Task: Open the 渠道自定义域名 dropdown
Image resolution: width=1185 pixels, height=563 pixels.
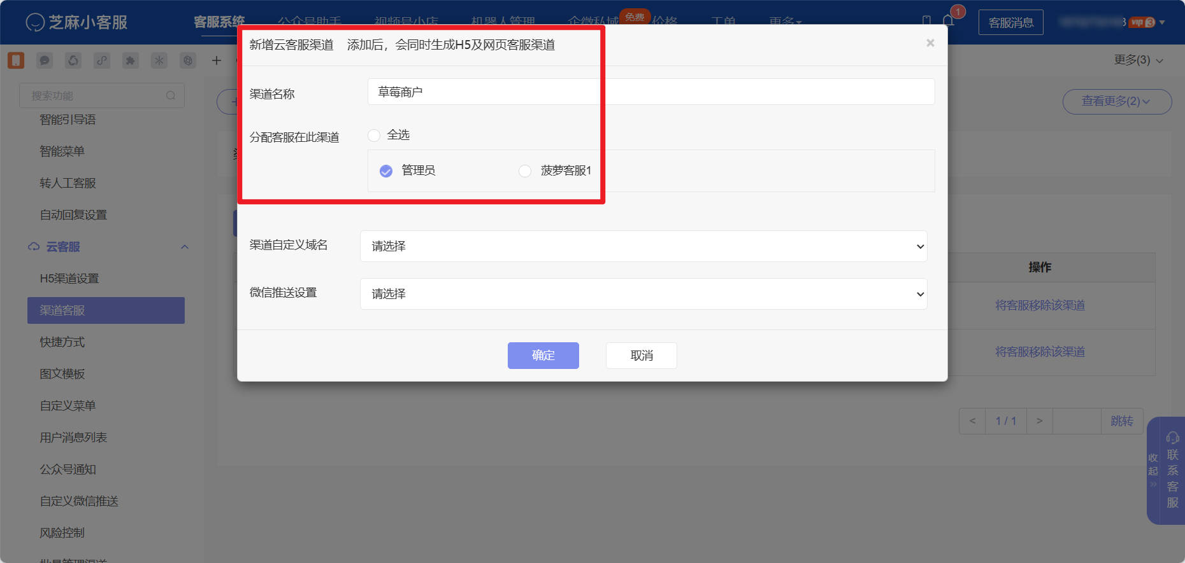Action: (643, 246)
